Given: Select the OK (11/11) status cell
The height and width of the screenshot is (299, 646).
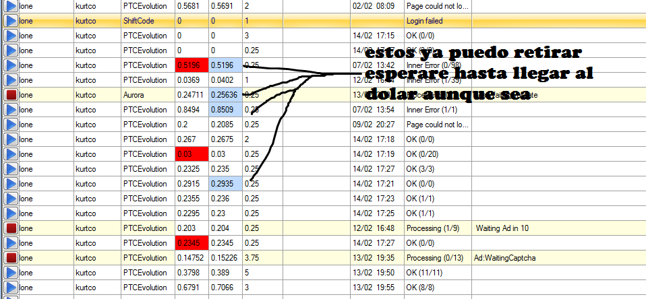Looking at the screenshot, I should click(438, 273).
